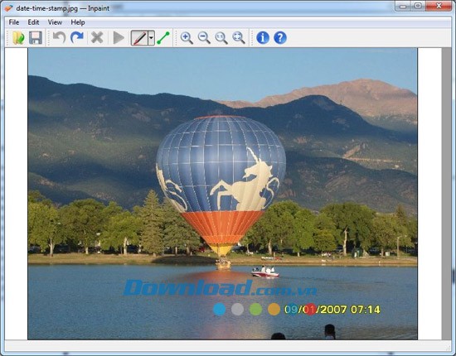
Task: Select the red marker tool
Action: (139, 38)
